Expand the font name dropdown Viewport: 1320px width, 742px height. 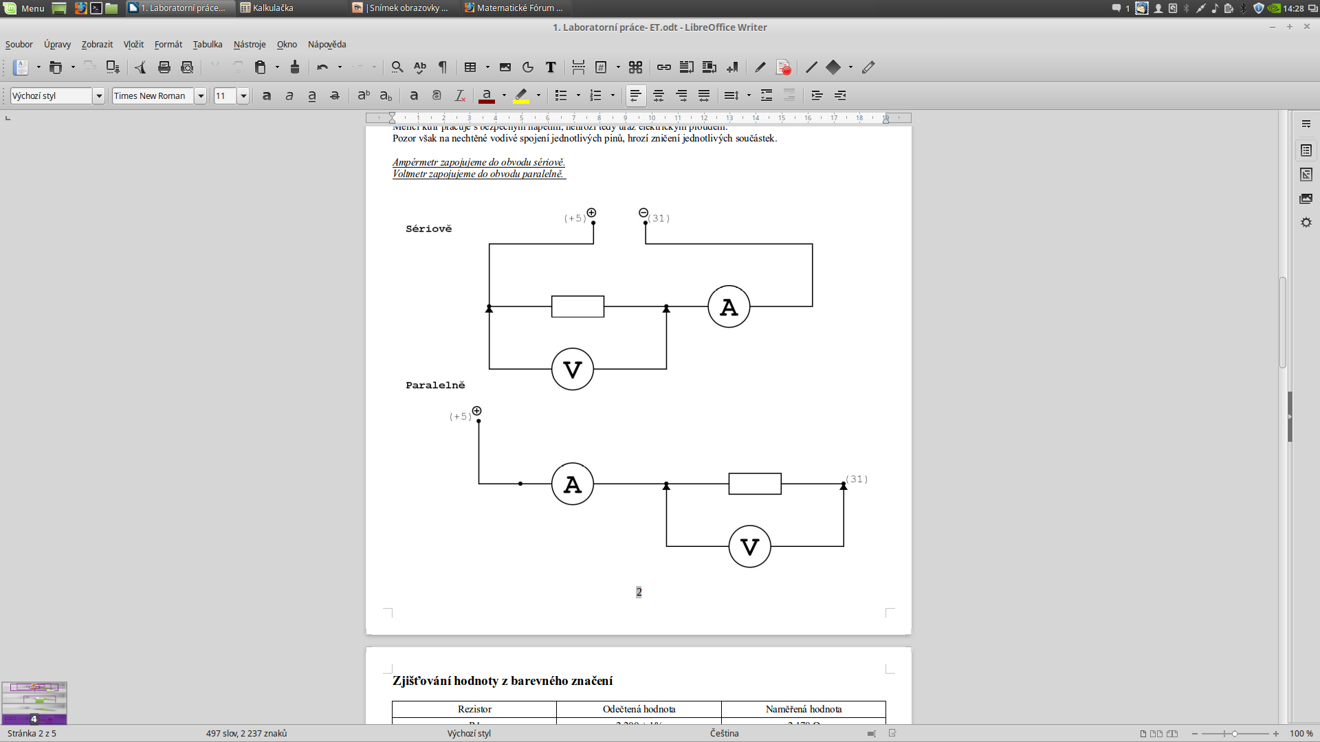[201, 95]
